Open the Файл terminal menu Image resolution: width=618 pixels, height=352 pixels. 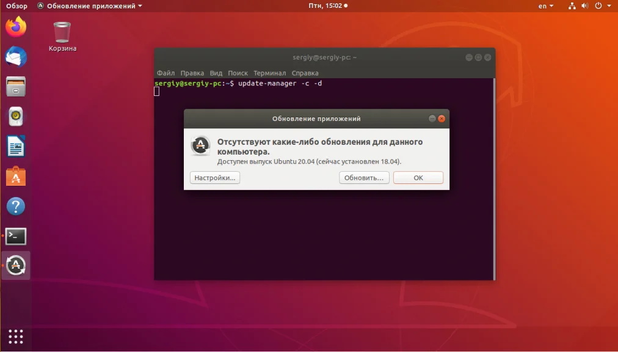pyautogui.click(x=165, y=73)
